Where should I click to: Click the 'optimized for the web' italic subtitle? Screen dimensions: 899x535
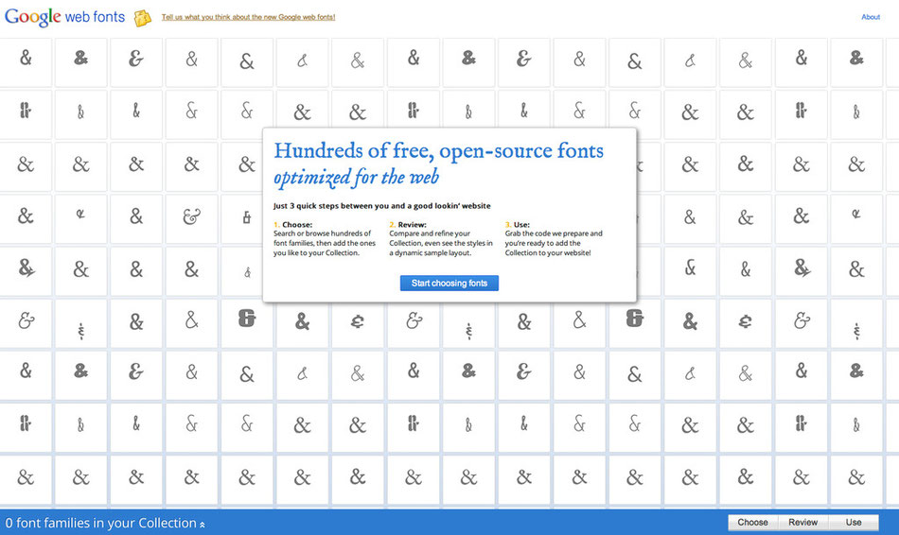pyautogui.click(x=356, y=177)
